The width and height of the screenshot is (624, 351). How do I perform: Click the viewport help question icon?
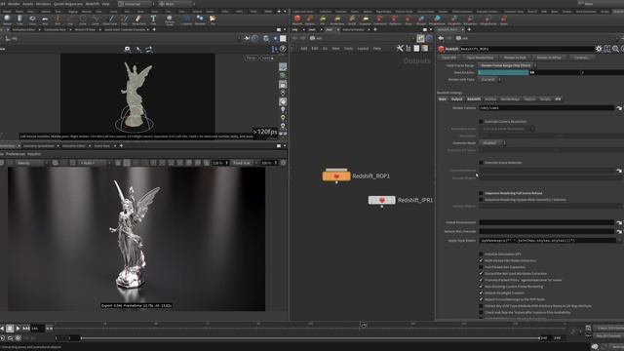[283, 49]
